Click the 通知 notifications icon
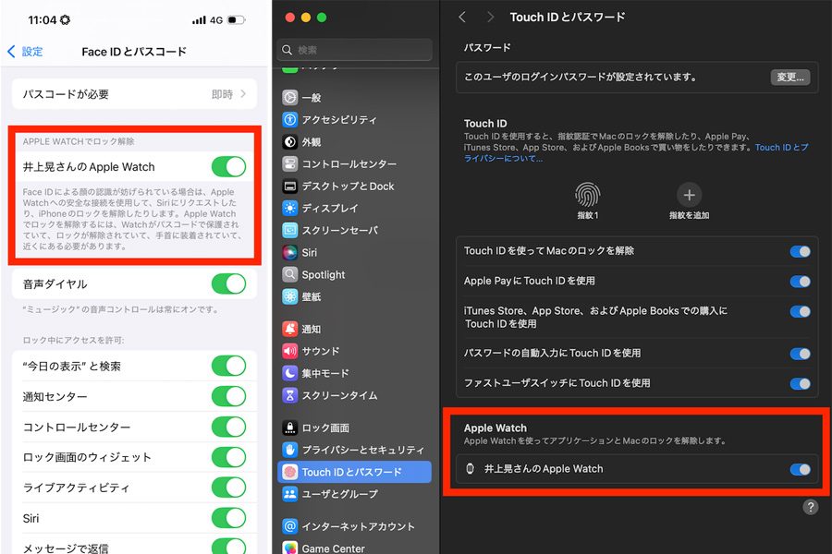Viewport: 832px width, 554px height. 289,329
